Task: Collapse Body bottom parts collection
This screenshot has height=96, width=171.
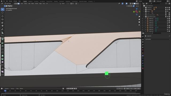Action: 144,17
